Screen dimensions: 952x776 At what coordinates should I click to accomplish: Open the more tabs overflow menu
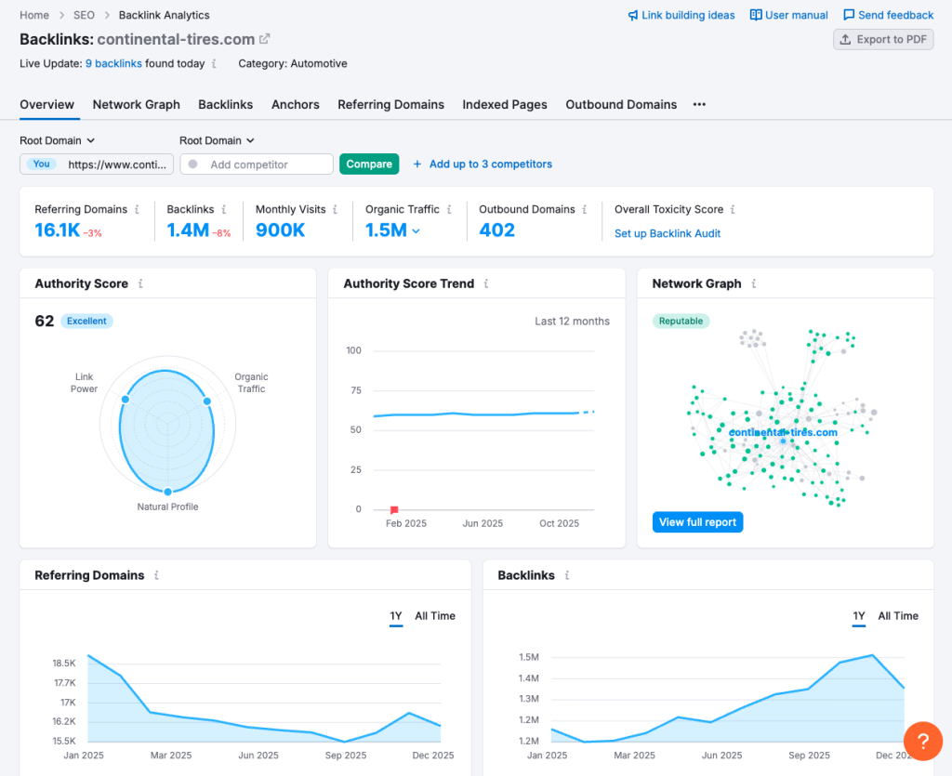point(701,105)
